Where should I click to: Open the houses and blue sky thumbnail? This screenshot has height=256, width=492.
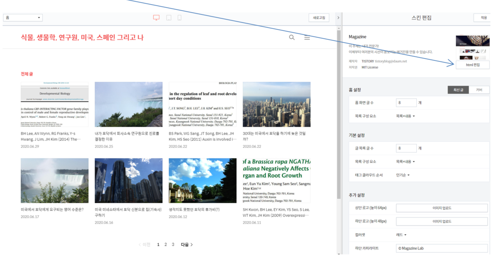(x=203, y=180)
